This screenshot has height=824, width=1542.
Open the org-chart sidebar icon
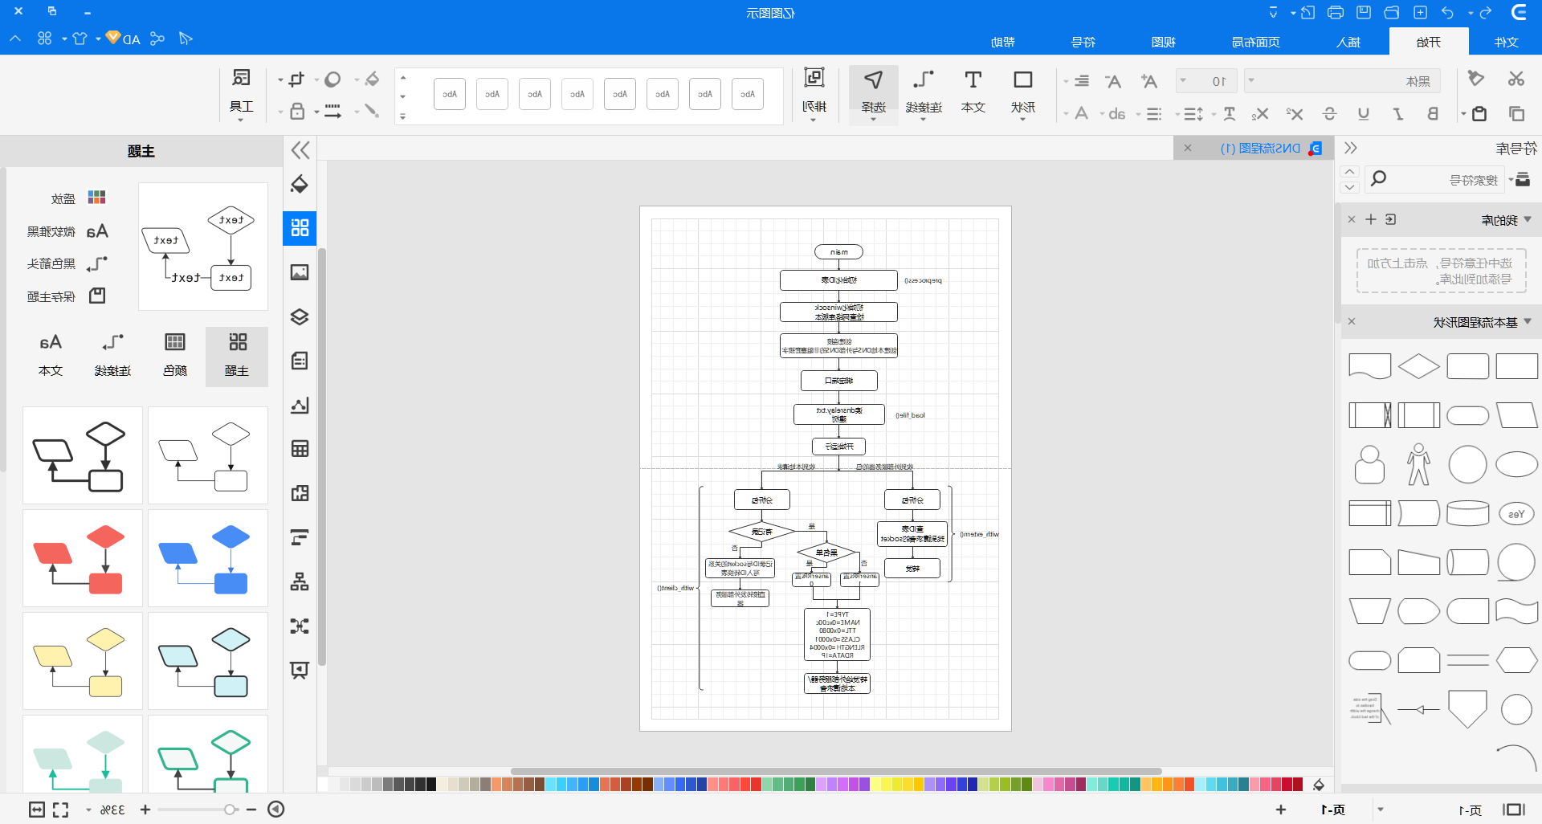(300, 581)
